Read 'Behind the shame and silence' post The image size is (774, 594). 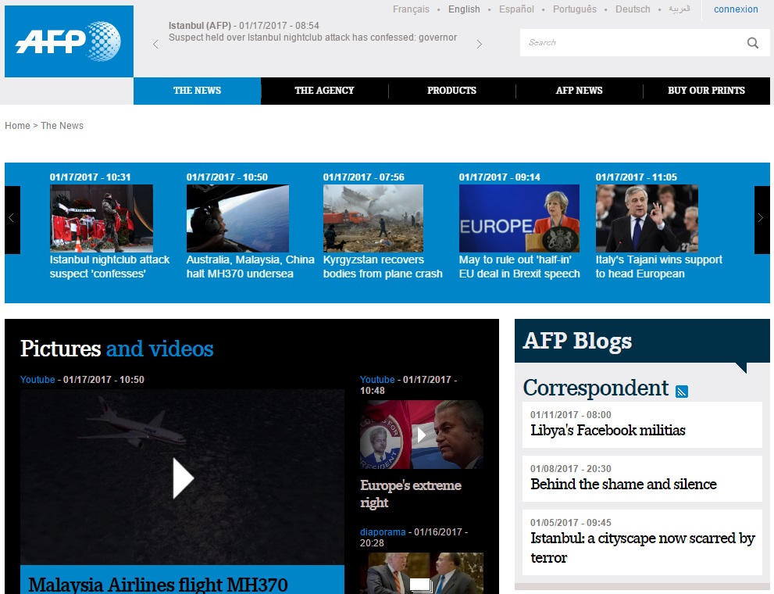pos(623,485)
